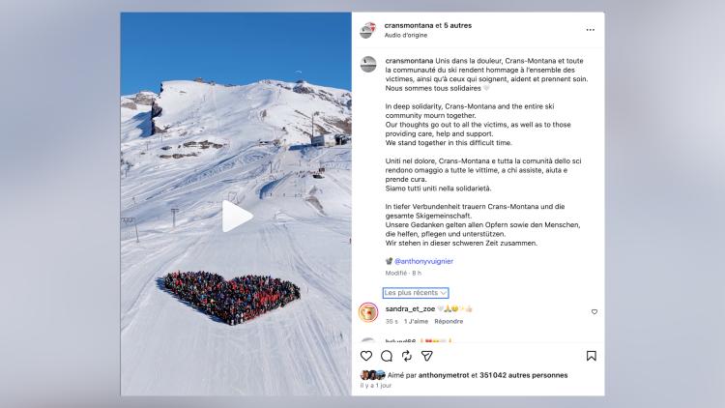Share post via paper plane icon
The height and width of the screenshot is (408, 725).
426,356
